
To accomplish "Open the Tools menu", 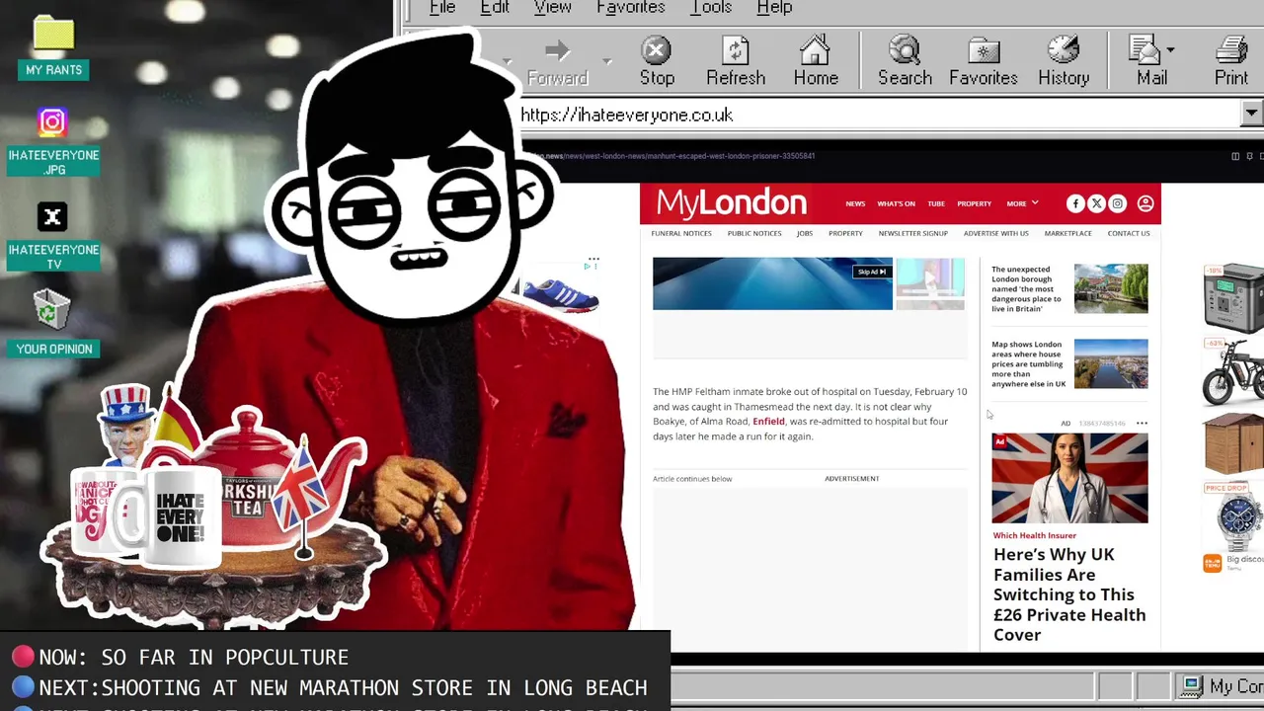I will pyautogui.click(x=711, y=8).
